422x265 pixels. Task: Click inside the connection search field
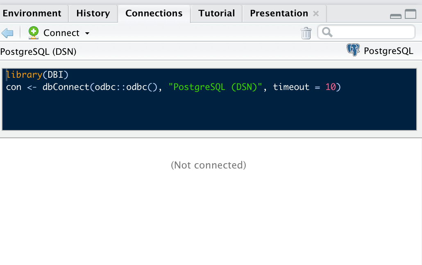[x=365, y=31]
